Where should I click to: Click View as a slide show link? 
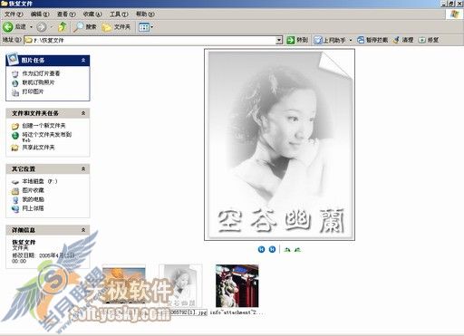coord(41,73)
